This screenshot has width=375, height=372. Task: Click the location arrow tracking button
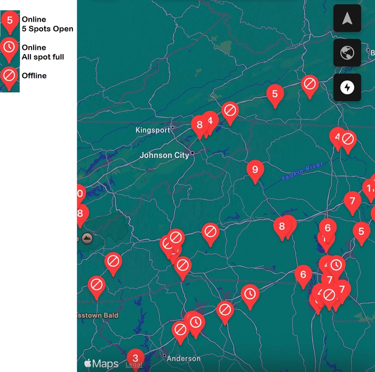click(347, 18)
